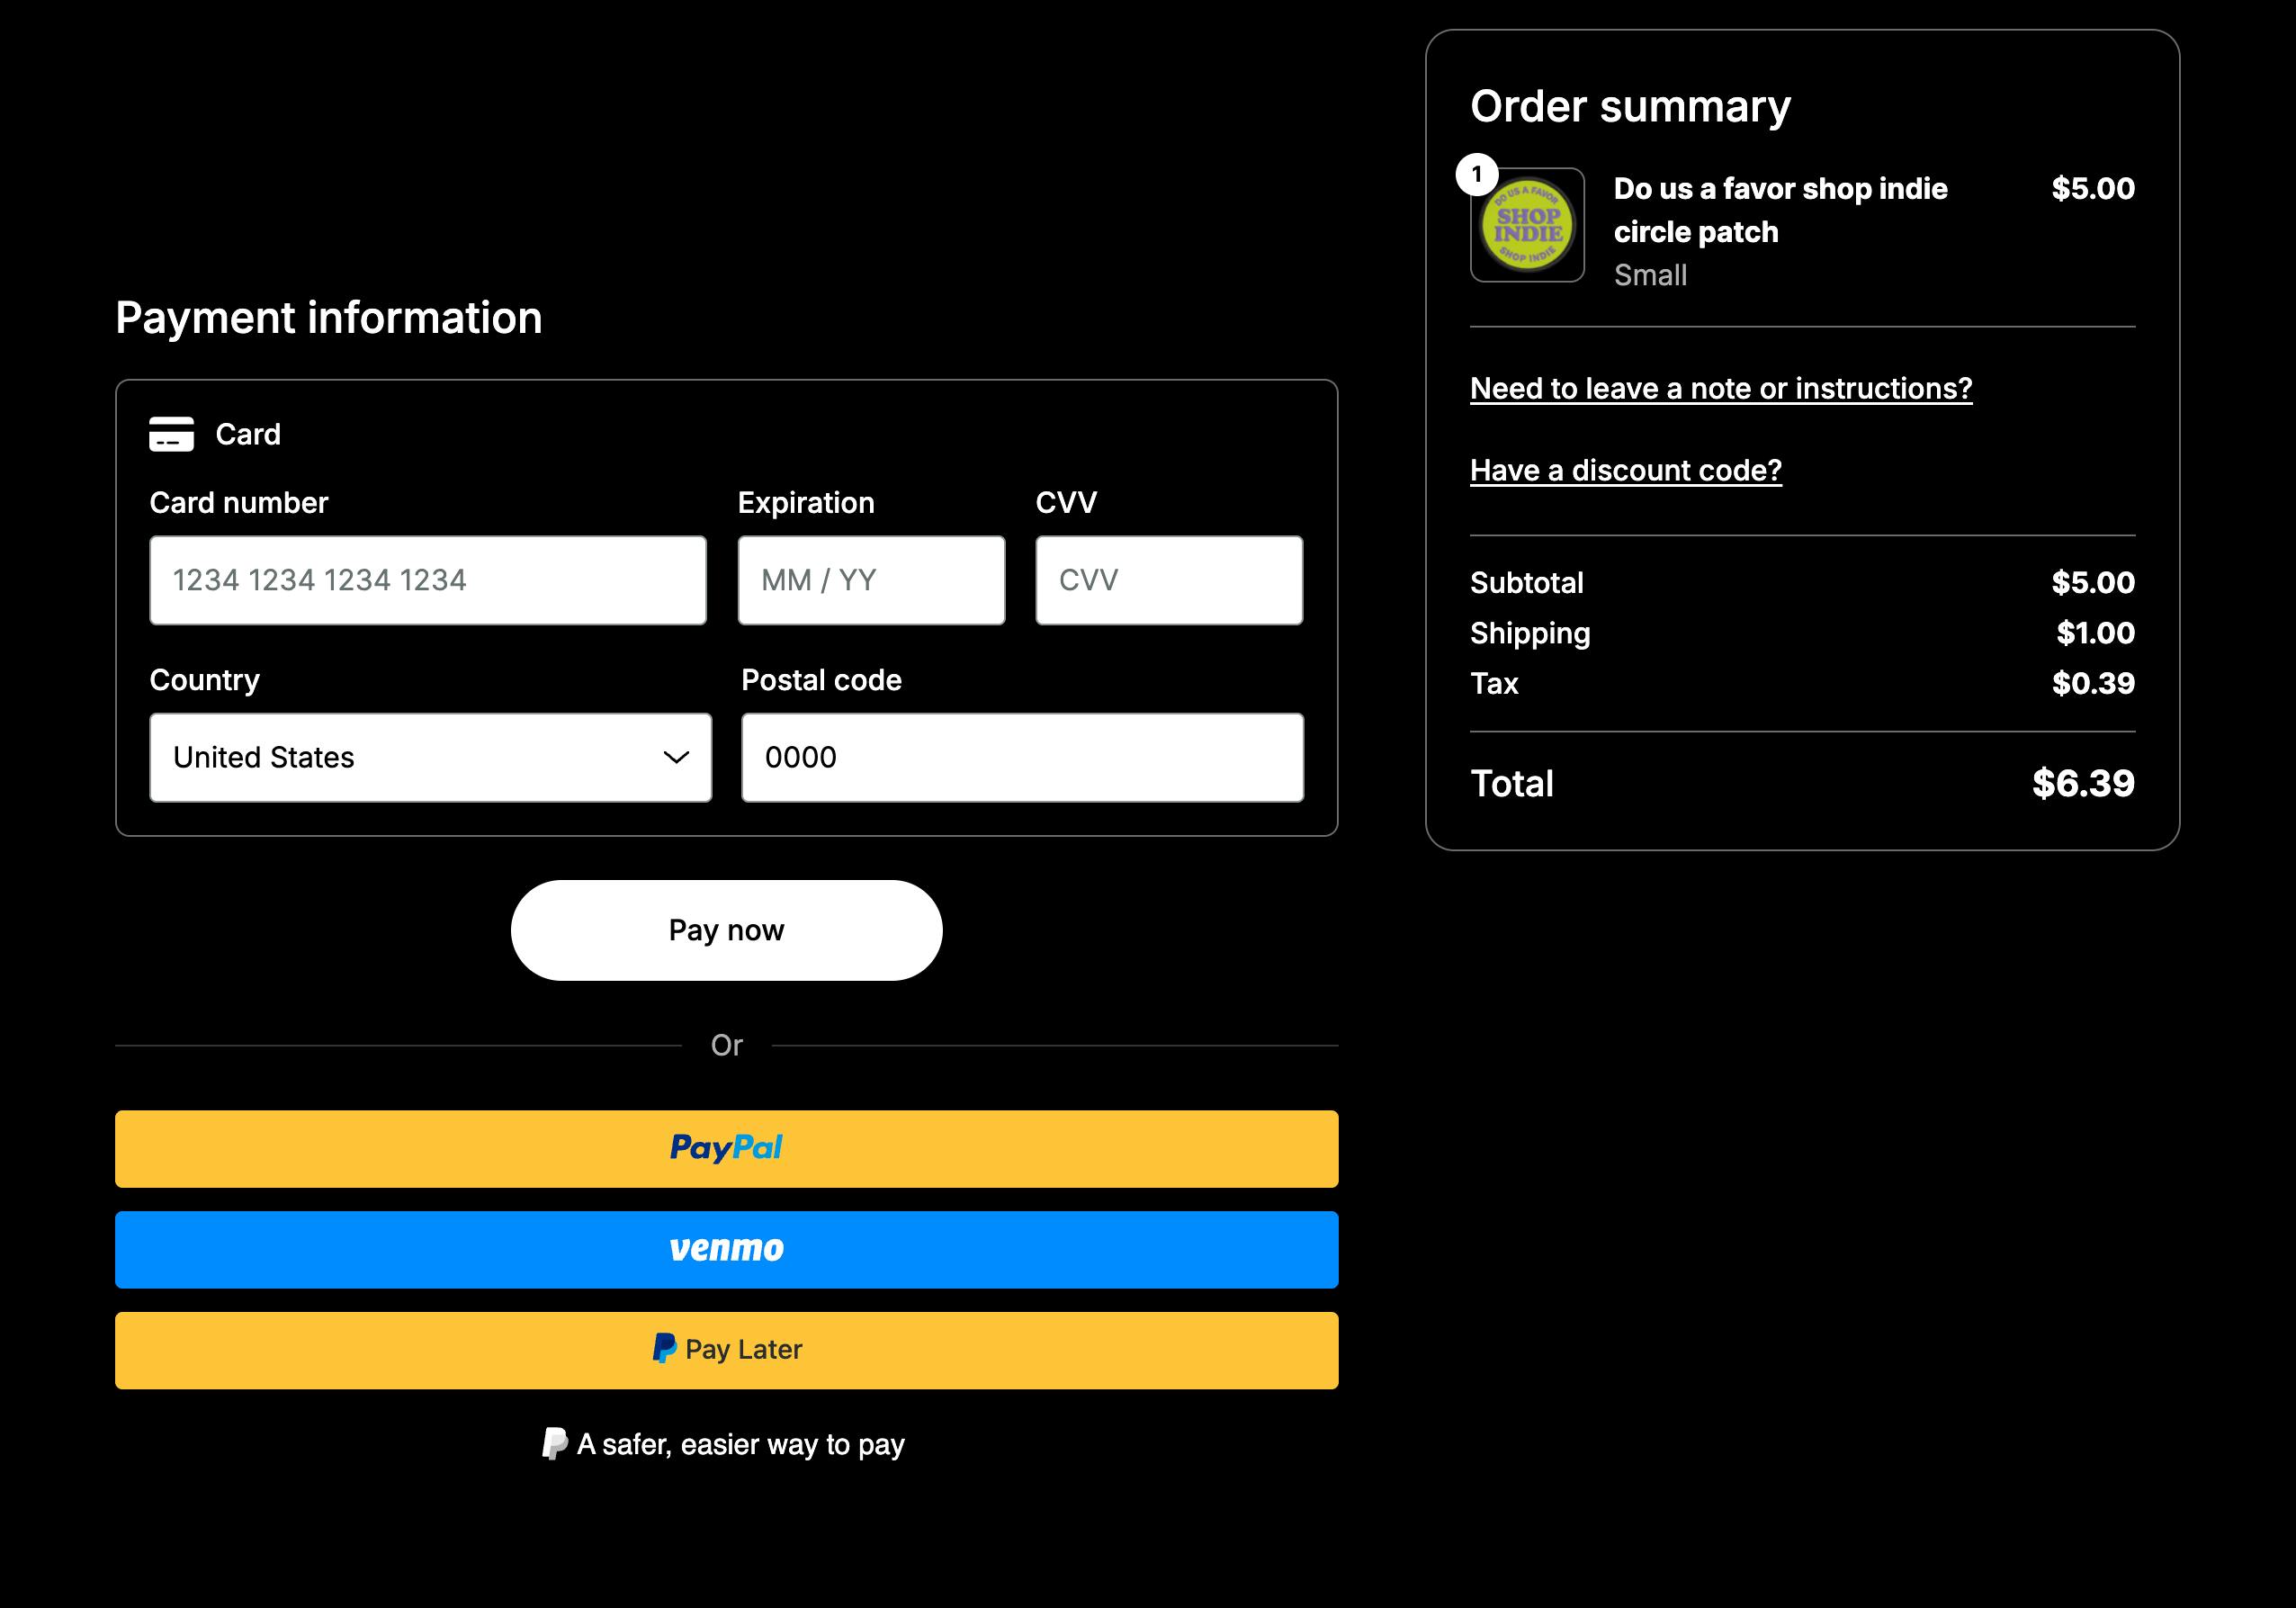Click the PayPal icon beside safer way text
2296x1608 pixels.
coord(554,1444)
